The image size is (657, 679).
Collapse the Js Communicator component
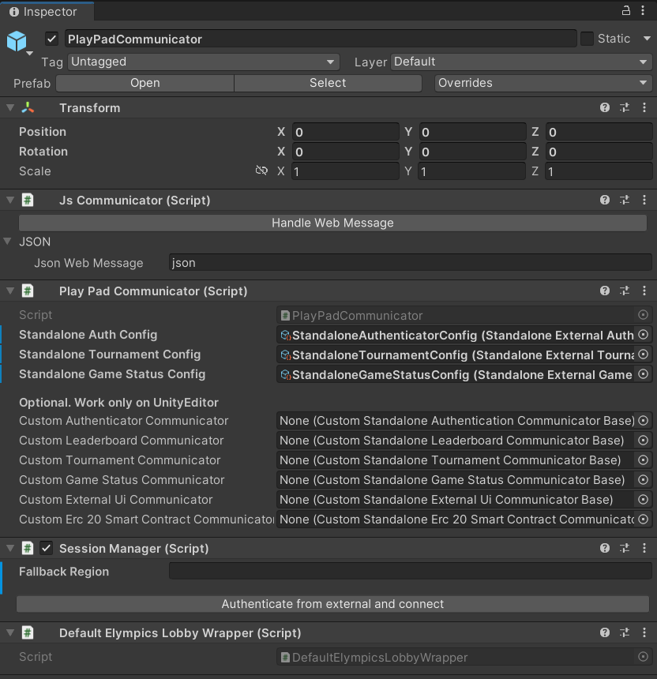[10, 200]
